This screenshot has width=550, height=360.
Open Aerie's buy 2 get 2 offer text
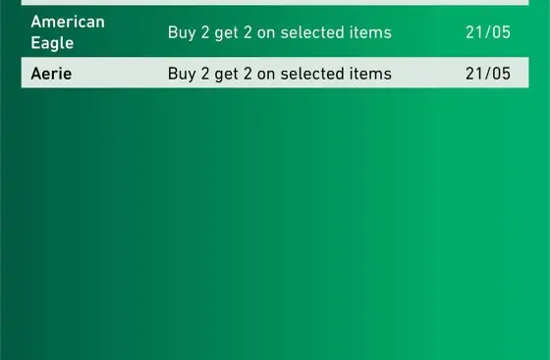[x=280, y=74]
